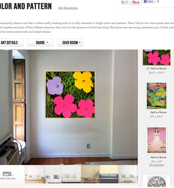
Task: Select the pink lady portrait thumbnail
Action: (157, 140)
